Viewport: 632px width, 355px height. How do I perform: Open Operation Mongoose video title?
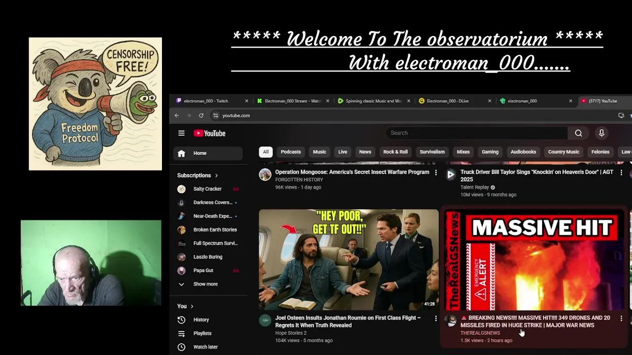tap(352, 172)
